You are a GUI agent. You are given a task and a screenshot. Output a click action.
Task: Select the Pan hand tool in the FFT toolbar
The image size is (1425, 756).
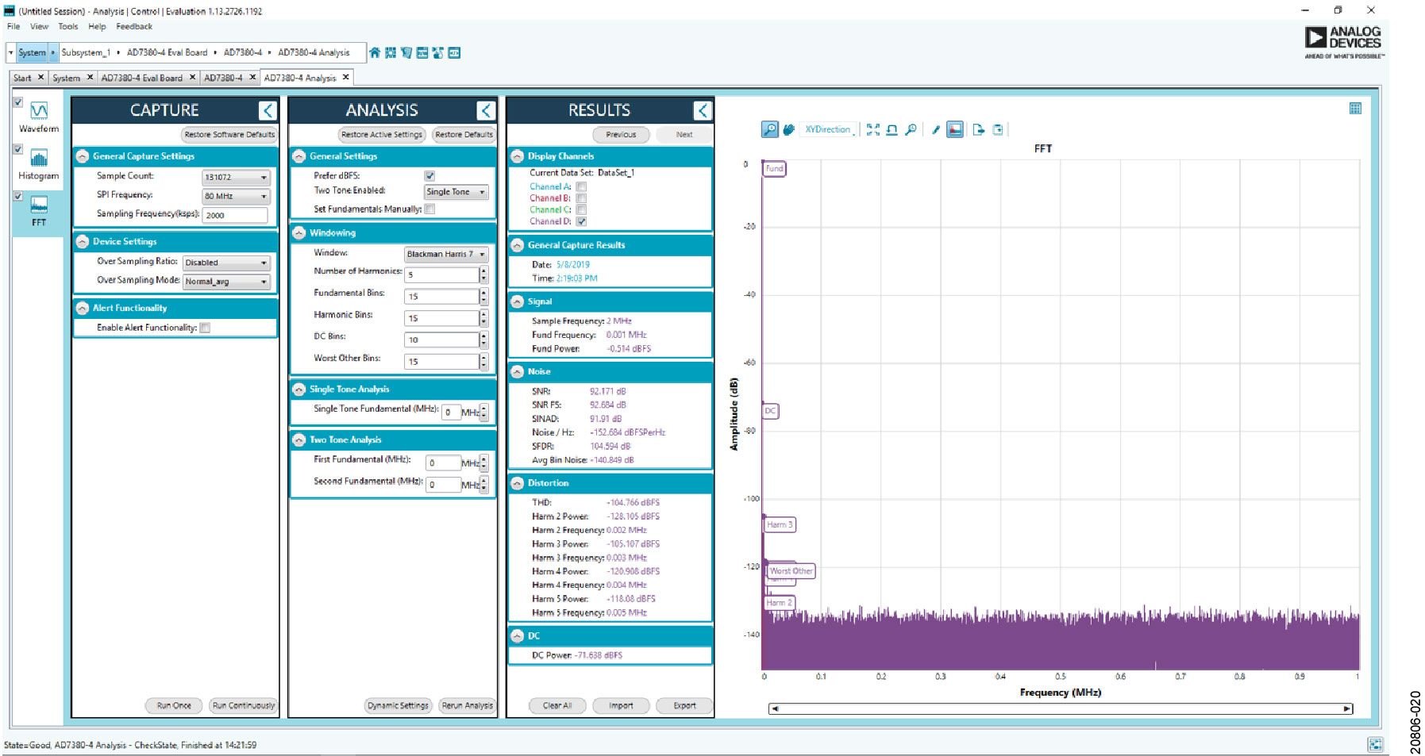[788, 129]
